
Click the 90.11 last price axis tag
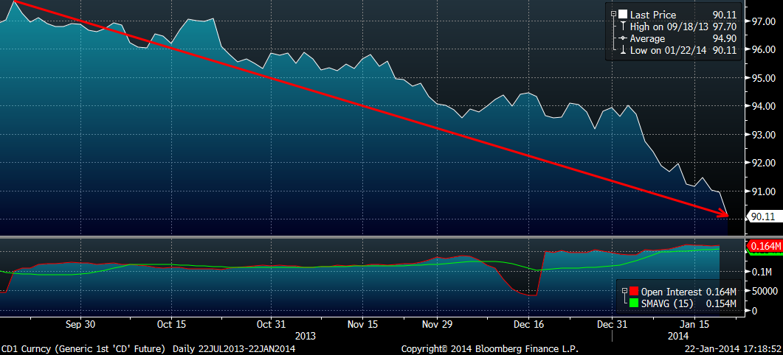tap(763, 217)
